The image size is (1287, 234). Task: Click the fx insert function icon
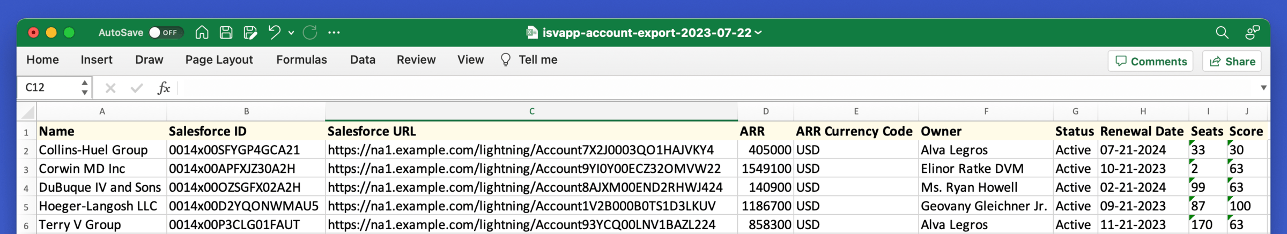pyautogui.click(x=164, y=88)
